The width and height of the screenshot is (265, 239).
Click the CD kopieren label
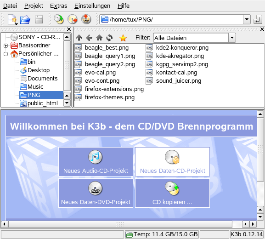(172, 202)
